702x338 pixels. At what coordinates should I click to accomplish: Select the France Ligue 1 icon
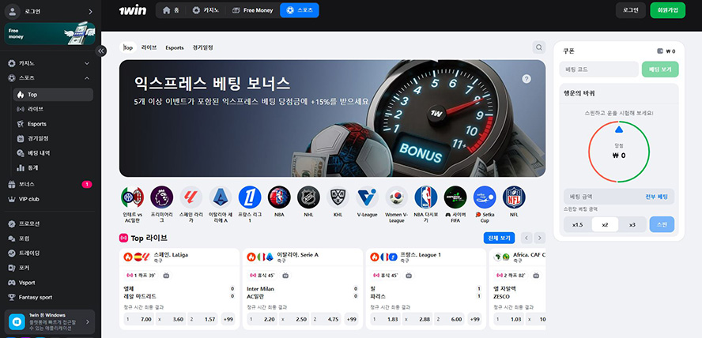(x=250, y=197)
